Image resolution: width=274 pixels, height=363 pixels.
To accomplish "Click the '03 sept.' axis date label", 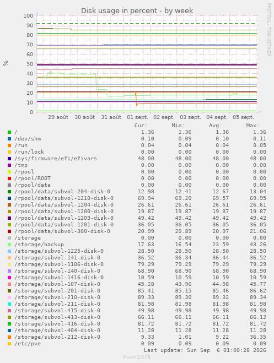I will tap(190, 117).
